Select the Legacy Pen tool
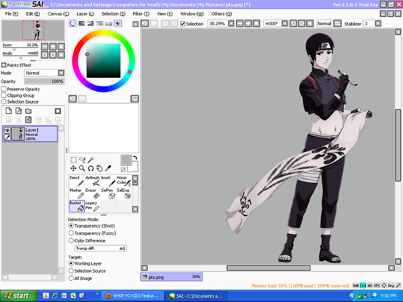This screenshot has width=403, height=302. pos(92,206)
